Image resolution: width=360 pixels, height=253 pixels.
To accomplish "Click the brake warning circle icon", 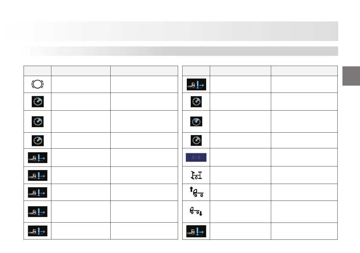I will coord(37,84).
